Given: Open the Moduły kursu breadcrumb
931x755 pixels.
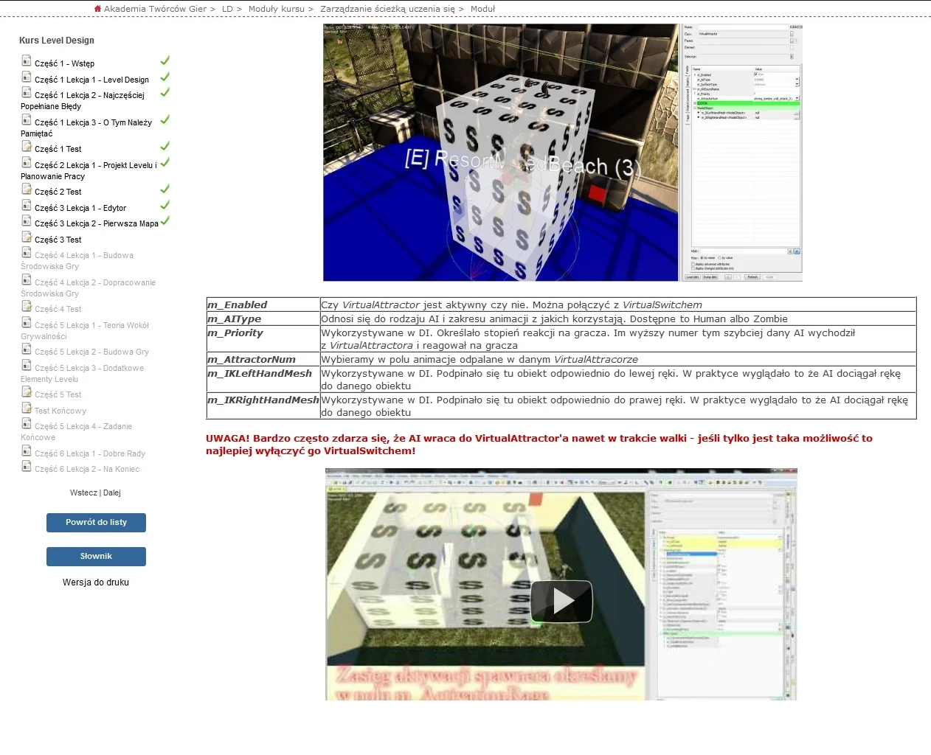Looking at the screenshot, I should click(x=276, y=9).
